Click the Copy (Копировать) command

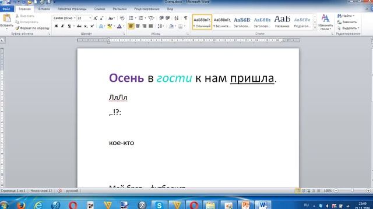coord(27,22)
